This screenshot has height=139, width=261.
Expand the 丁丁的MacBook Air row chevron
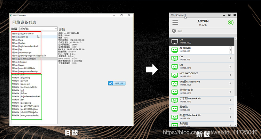pyautogui.click(x=230, y=100)
